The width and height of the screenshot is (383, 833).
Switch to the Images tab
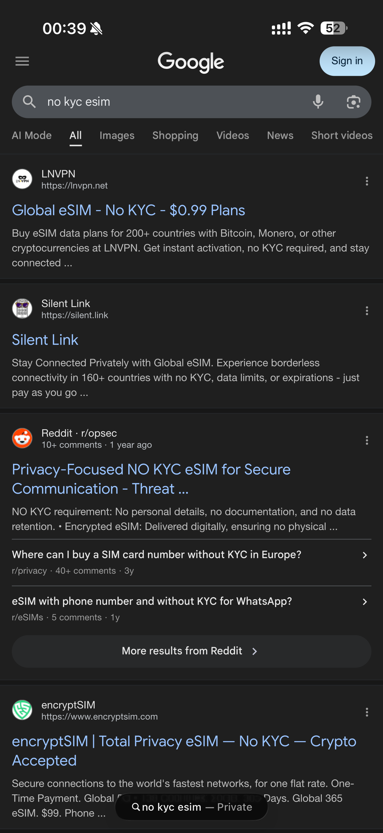[x=117, y=135]
